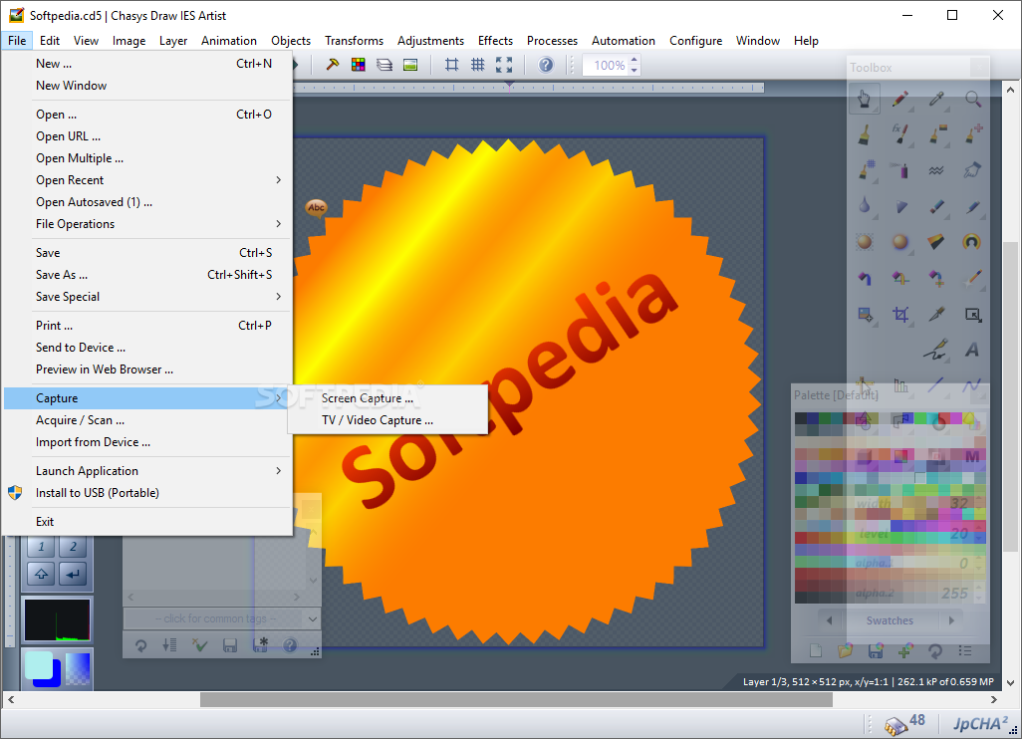Click the fullscreen arrows toolbar icon

point(504,65)
